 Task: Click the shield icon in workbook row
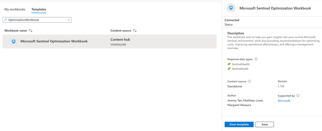click(14, 41)
